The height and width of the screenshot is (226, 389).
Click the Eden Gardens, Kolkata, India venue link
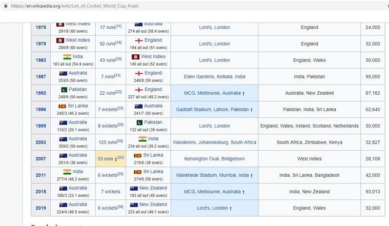pyautogui.click(x=214, y=77)
